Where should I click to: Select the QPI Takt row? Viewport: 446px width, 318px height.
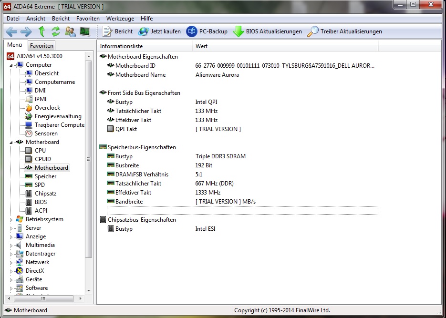coord(242,129)
